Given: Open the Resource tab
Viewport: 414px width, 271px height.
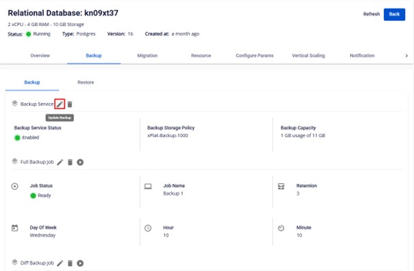Looking at the screenshot, I should pos(201,56).
